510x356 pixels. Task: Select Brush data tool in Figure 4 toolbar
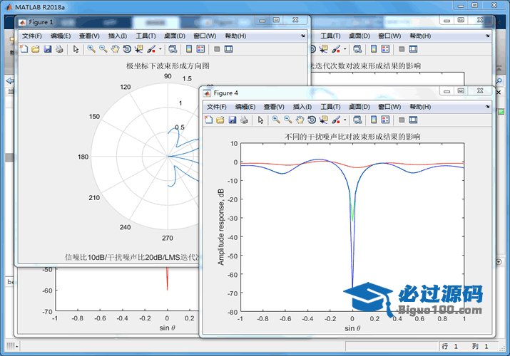click(336, 120)
